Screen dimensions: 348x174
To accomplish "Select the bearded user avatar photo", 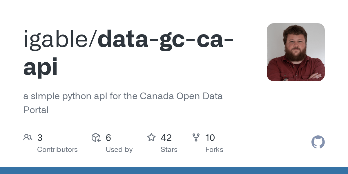I will tap(296, 52).
